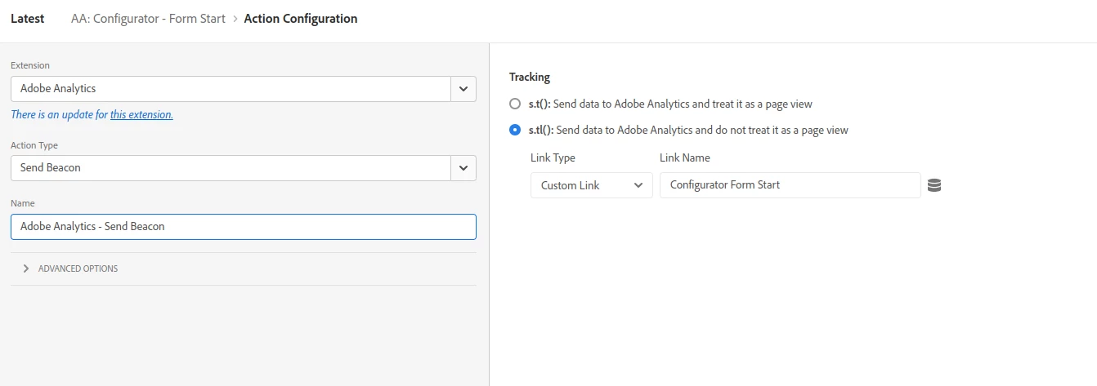Click the breadcrumb separator arrow
Viewport: 1097px width, 386px height.
tap(235, 19)
